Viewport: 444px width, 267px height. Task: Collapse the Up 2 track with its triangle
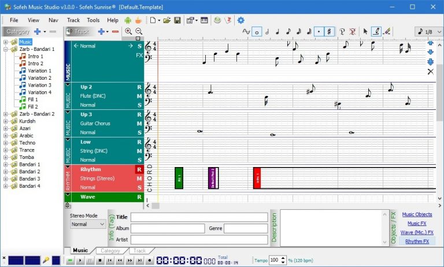68,84
